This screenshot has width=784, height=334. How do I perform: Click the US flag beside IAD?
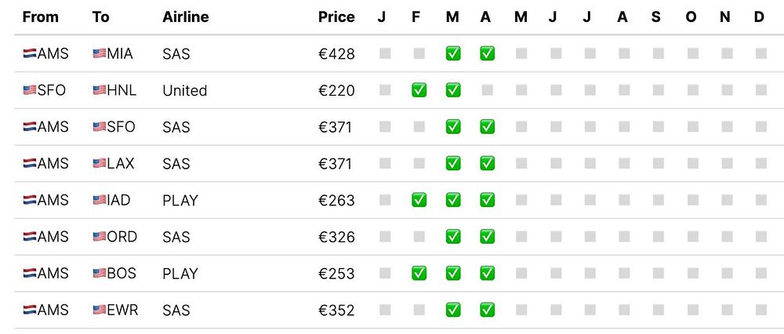(x=100, y=200)
